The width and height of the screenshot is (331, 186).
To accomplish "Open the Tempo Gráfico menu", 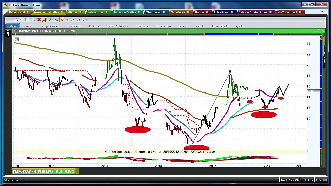I will click(x=50, y=26).
